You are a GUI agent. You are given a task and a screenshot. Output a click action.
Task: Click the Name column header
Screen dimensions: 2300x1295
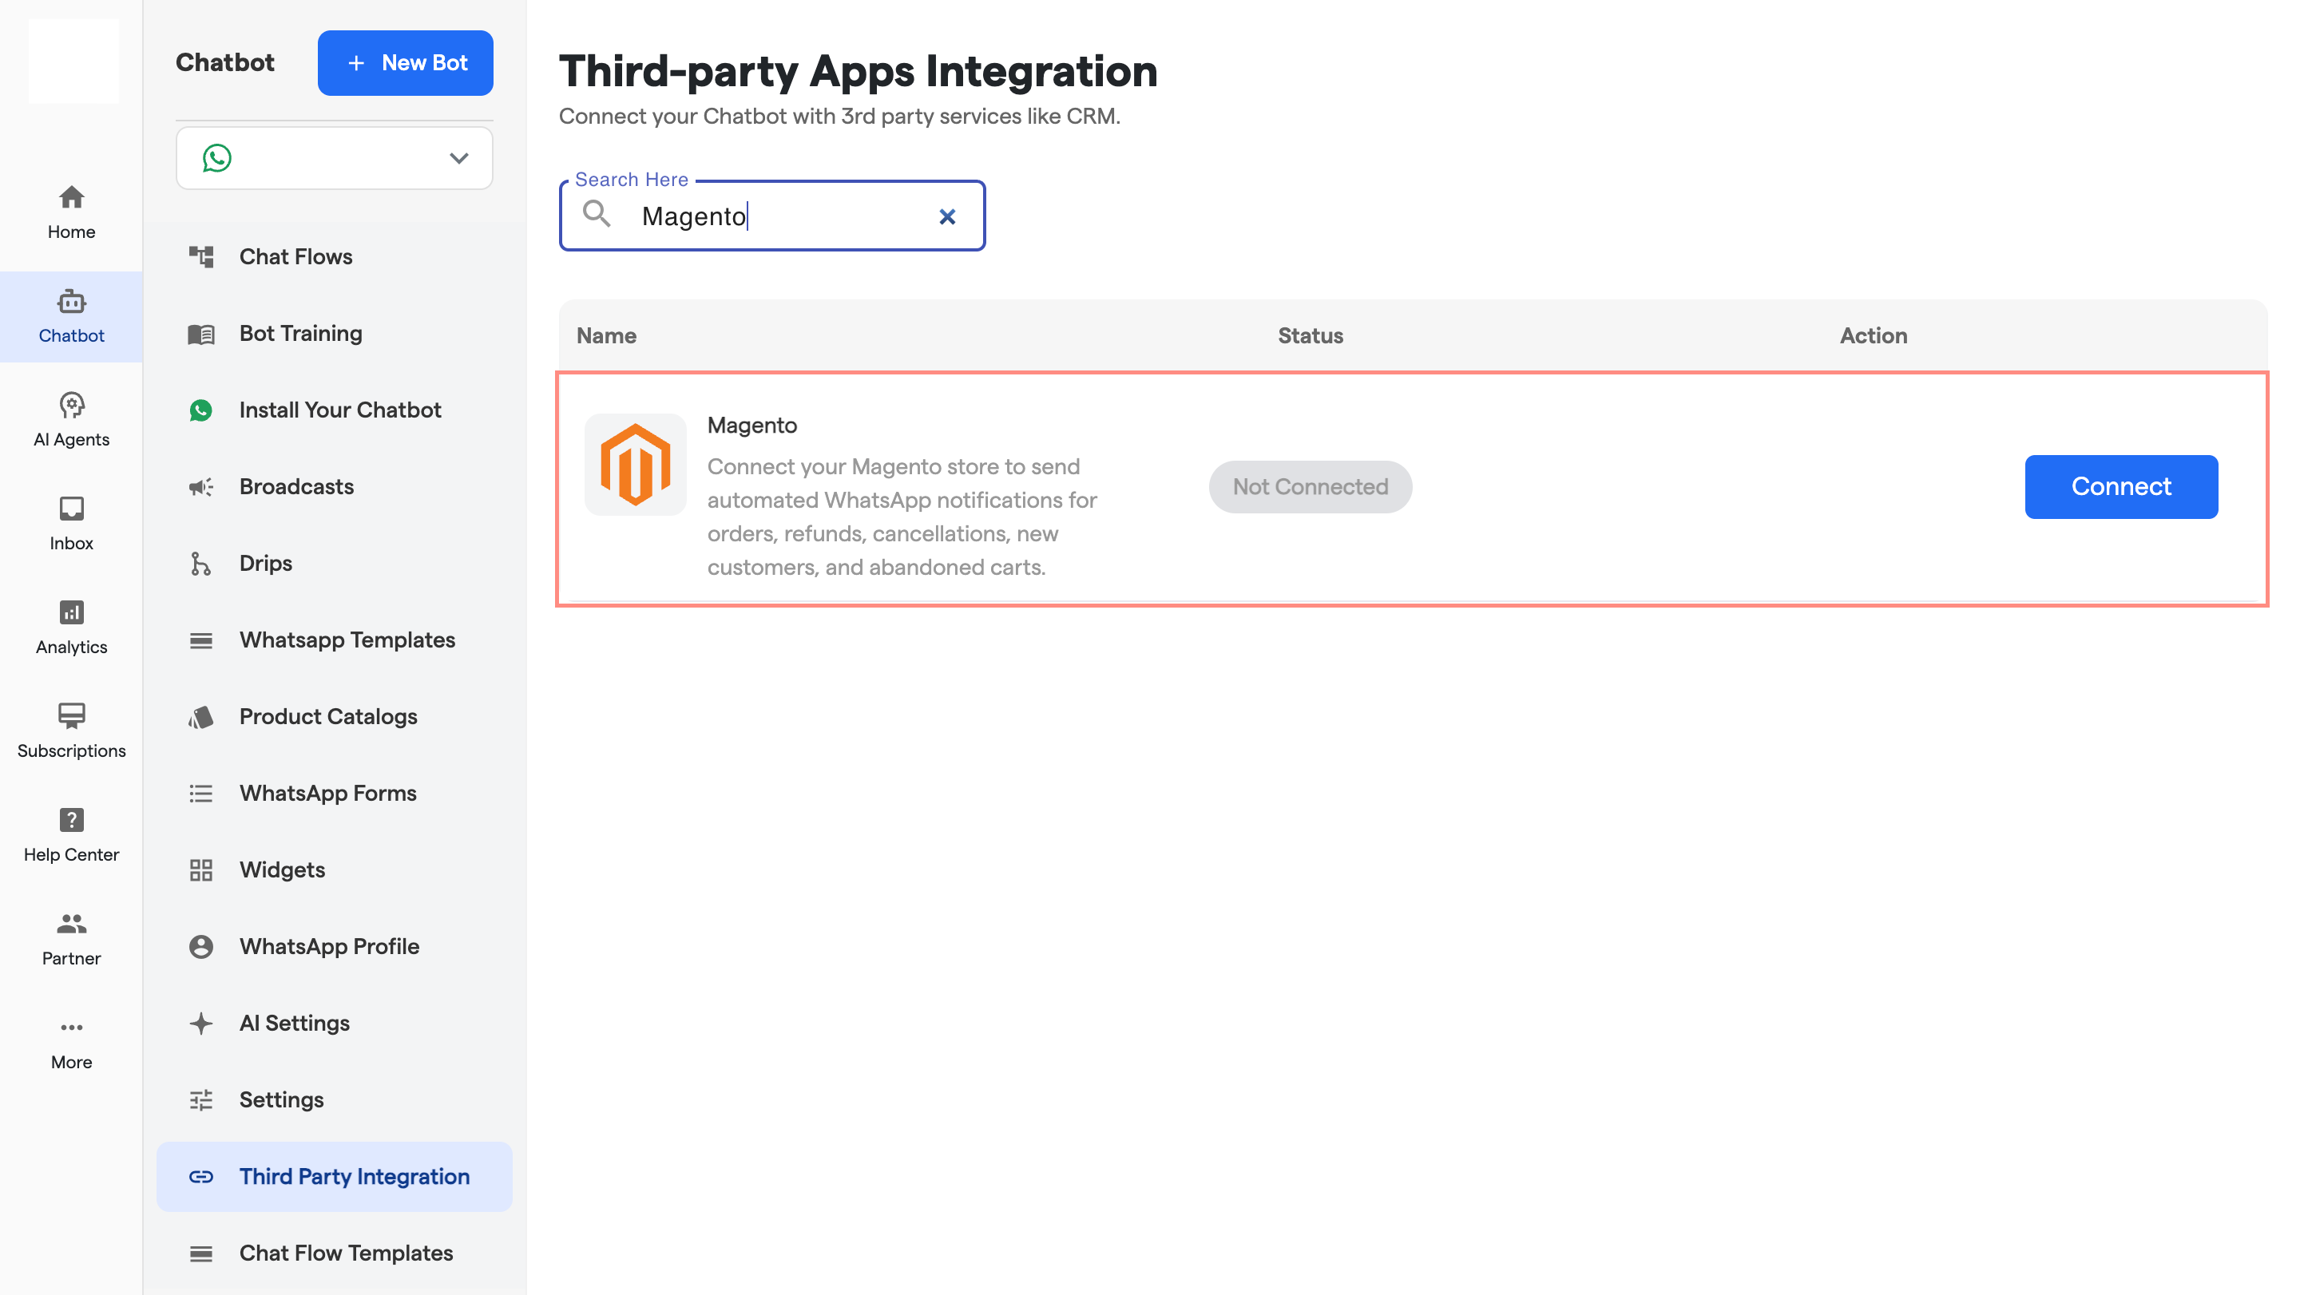(606, 335)
